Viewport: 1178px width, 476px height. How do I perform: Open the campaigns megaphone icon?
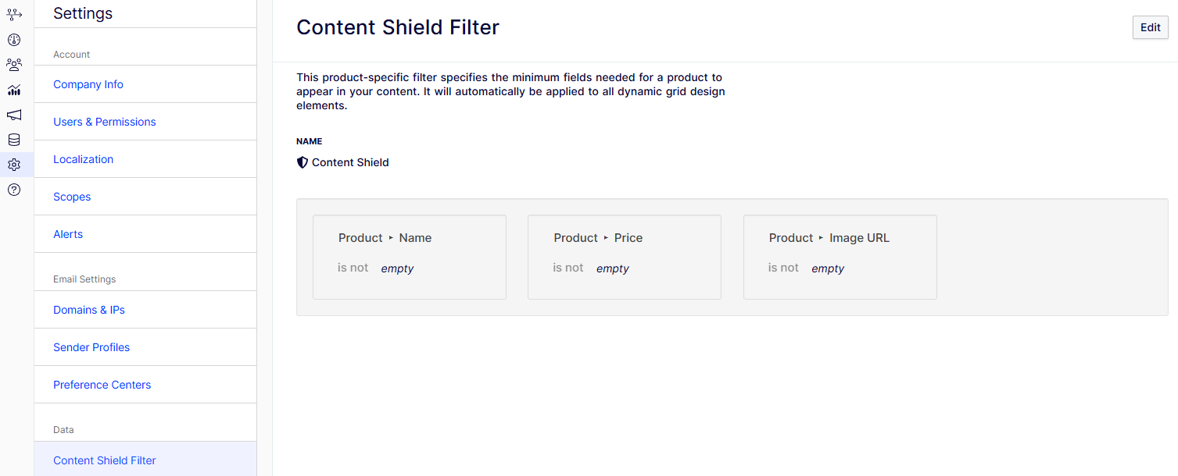pyautogui.click(x=14, y=115)
